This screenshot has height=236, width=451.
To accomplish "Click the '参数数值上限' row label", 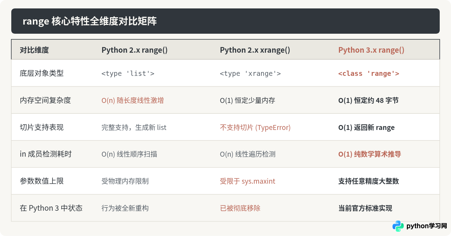I will tap(42, 181).
